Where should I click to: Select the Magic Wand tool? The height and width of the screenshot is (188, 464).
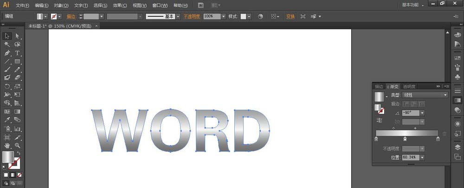coord(7,45)
